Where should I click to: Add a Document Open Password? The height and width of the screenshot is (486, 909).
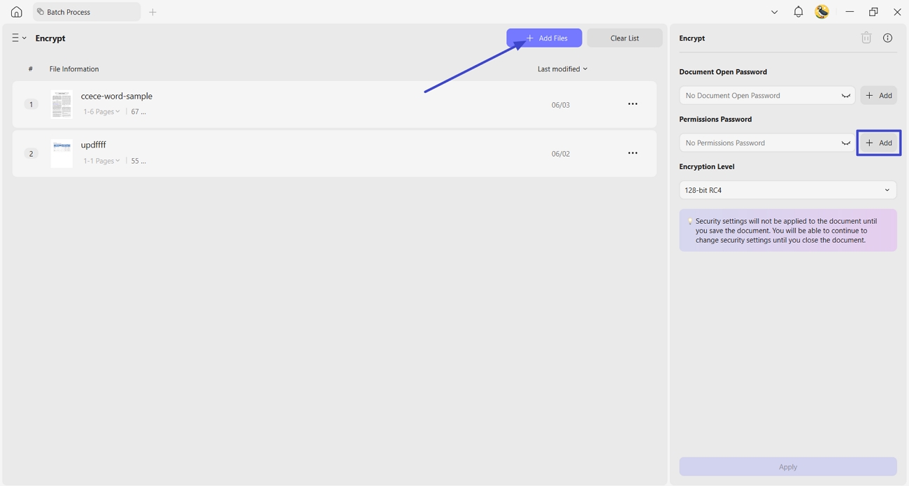[879, 95]
